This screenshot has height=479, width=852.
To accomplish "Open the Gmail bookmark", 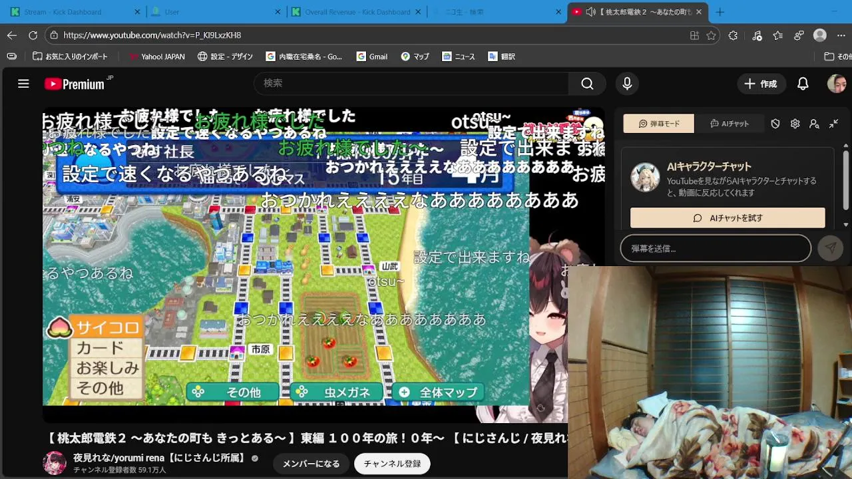I will click(372, 57).
